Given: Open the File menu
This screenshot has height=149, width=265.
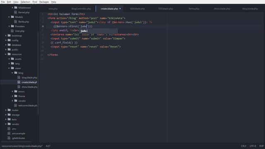Looking at the screenshot, I should (3, 2).
